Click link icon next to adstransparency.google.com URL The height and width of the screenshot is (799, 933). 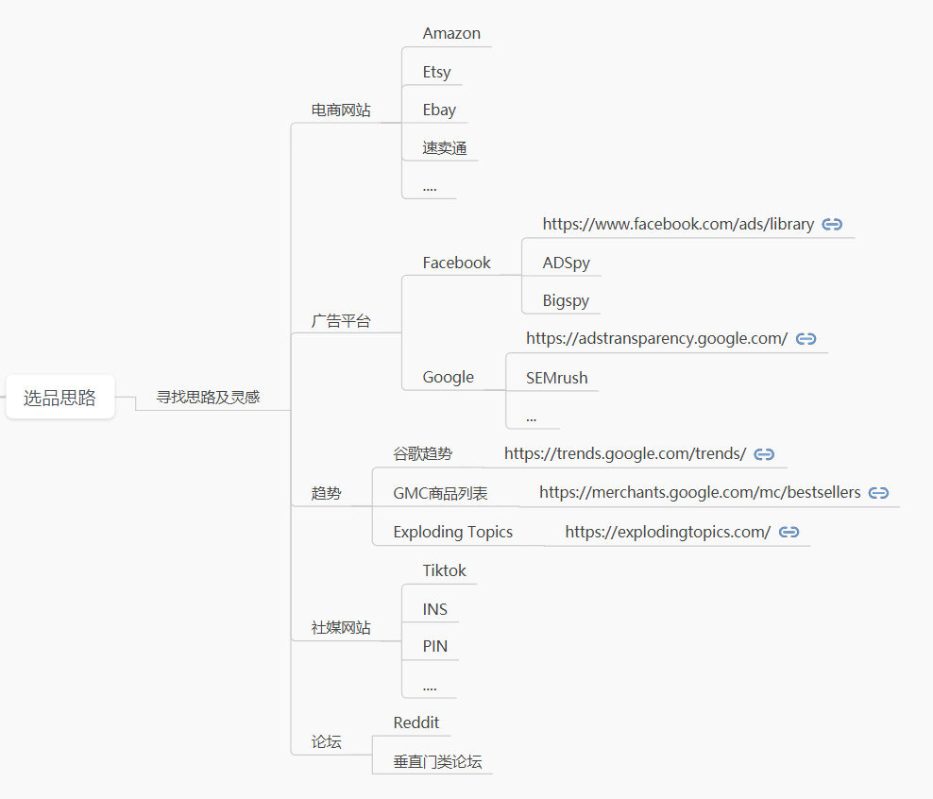point(806,339)
